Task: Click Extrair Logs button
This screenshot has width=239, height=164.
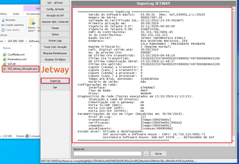Action: [x=55, y=41]
